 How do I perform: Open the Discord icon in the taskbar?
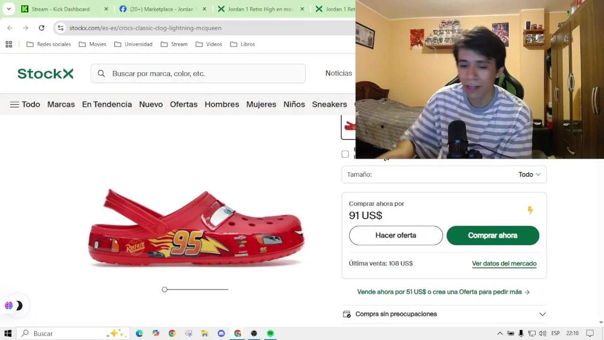[x=221, y=333]
